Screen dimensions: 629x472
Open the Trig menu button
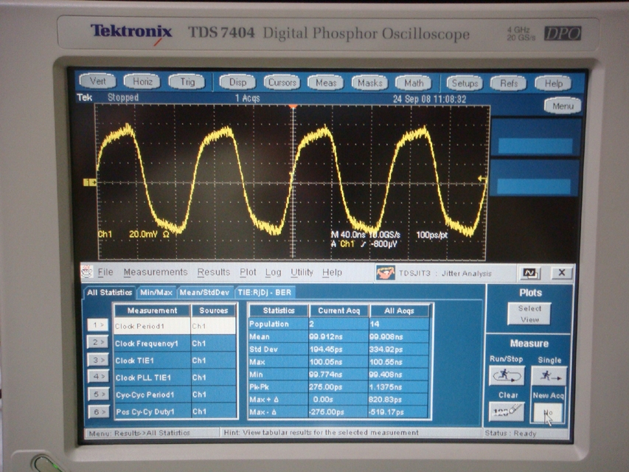pos(187,82)
